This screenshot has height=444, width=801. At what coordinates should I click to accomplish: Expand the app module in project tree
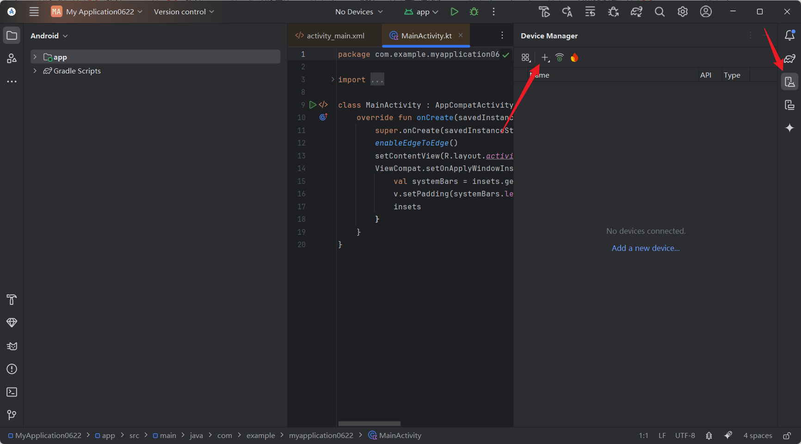(x=35, y=56)
